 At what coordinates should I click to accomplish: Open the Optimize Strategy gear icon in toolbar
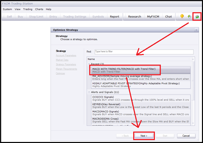(197, 17)
